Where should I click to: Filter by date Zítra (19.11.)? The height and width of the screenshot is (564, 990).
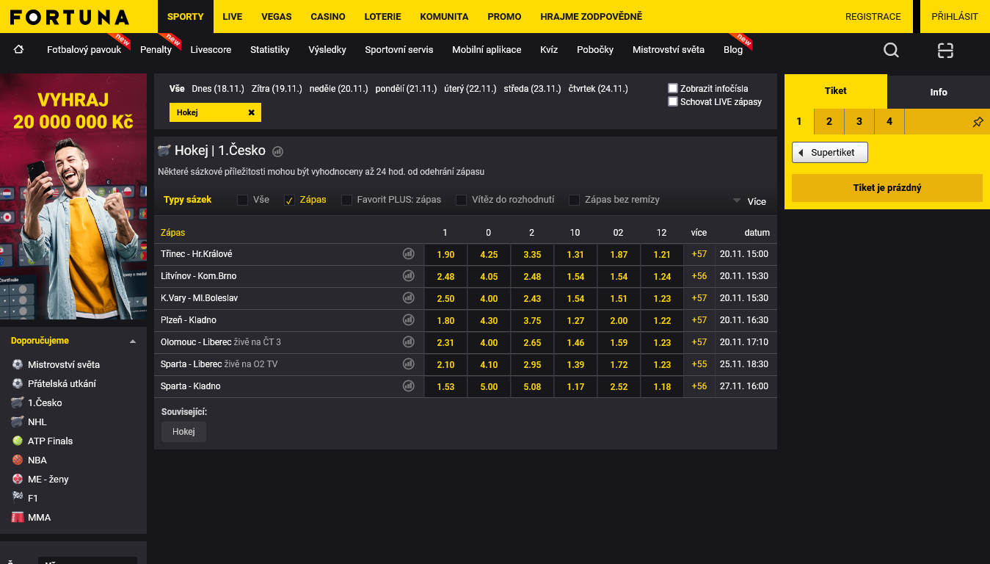[x=277, y=89]
